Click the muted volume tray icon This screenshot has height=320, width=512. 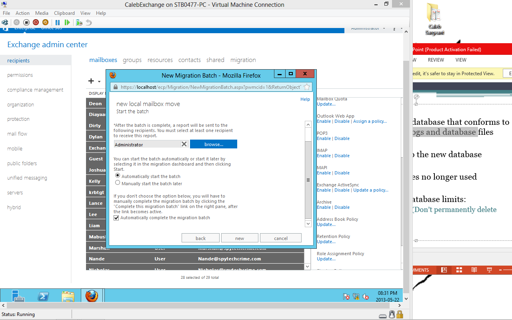click(365, 296)
